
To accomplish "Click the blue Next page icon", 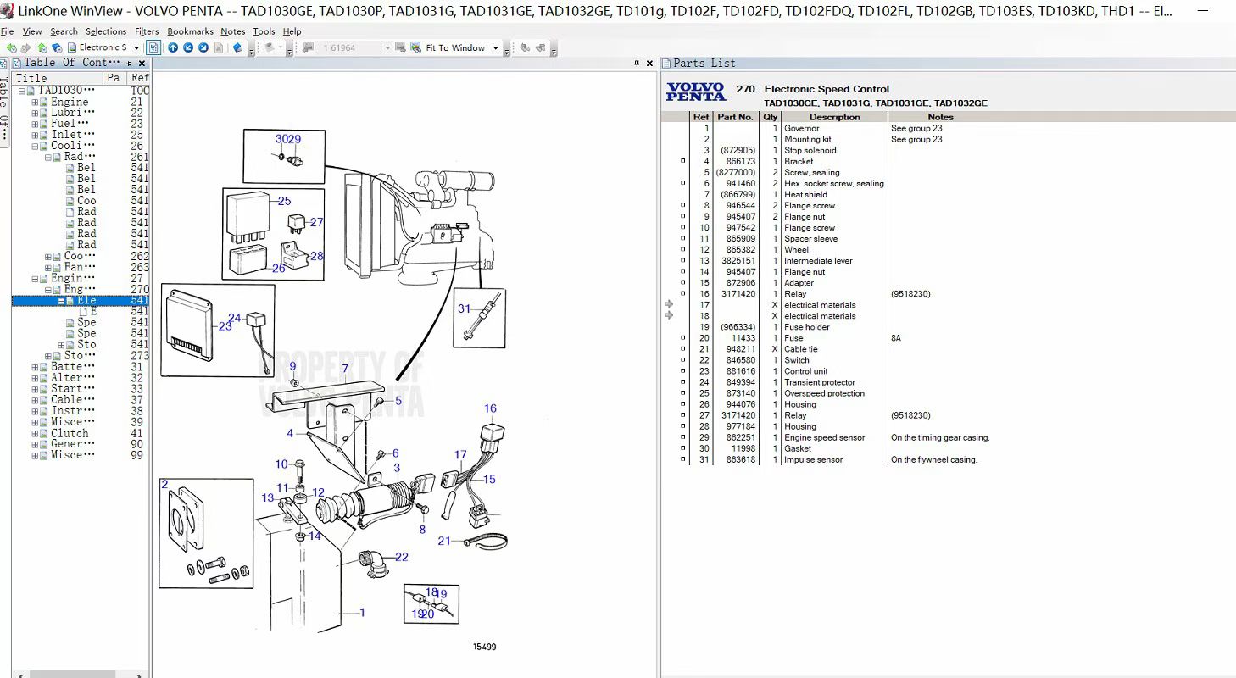I will tap(203, 47).
